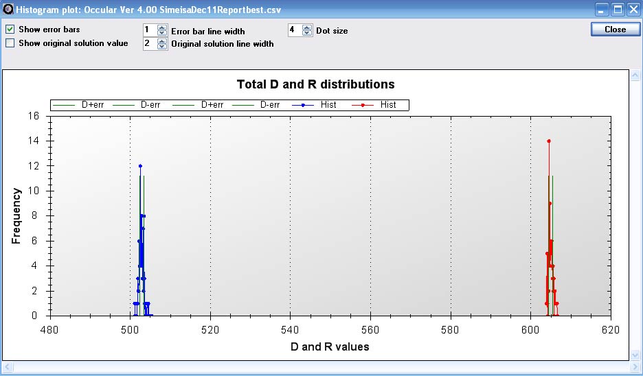
Task: Close window using title bar X
Action: click(633, 10)
